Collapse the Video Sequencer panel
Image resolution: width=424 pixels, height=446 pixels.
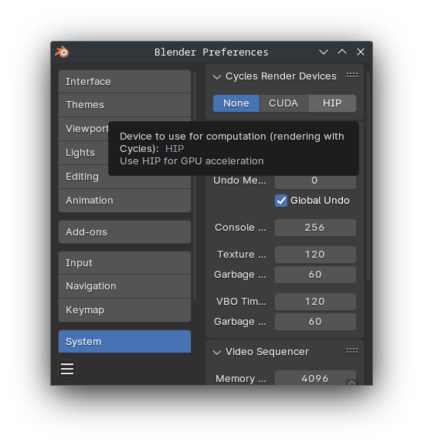(217, 353)
